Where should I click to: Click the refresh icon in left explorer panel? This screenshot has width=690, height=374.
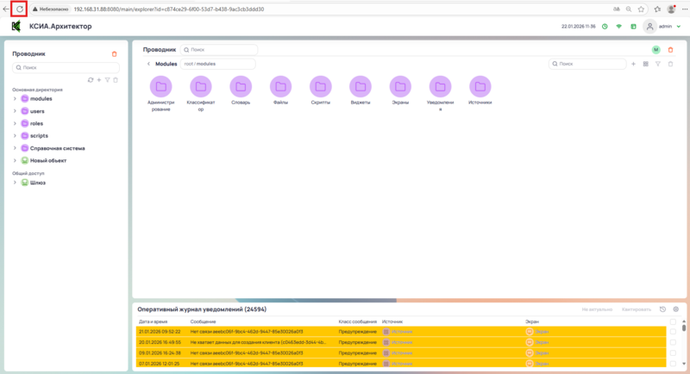[x=90, y=80]
